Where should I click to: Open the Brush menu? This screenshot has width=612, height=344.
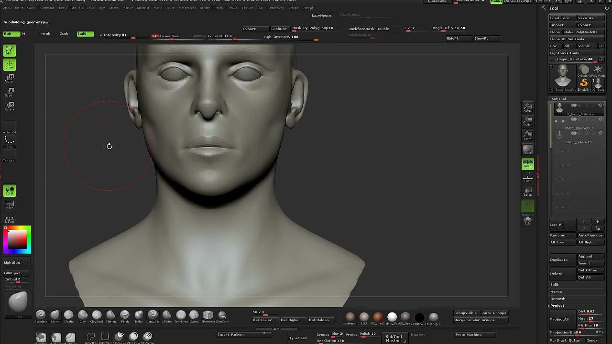19,8
